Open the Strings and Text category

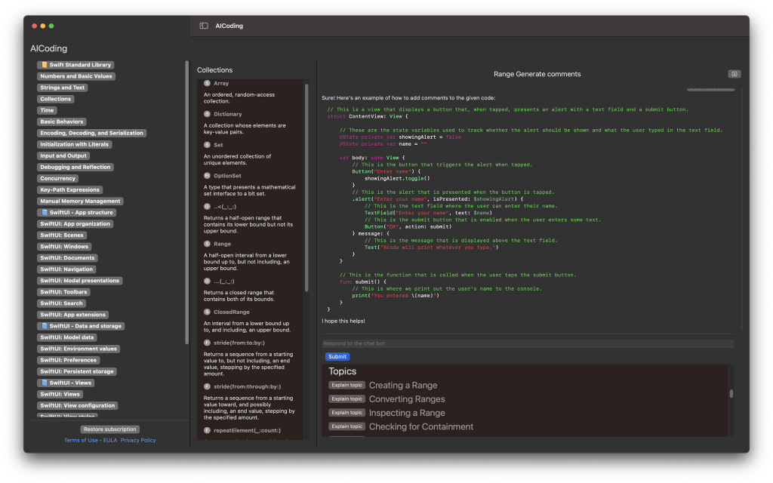click(62, 88)
